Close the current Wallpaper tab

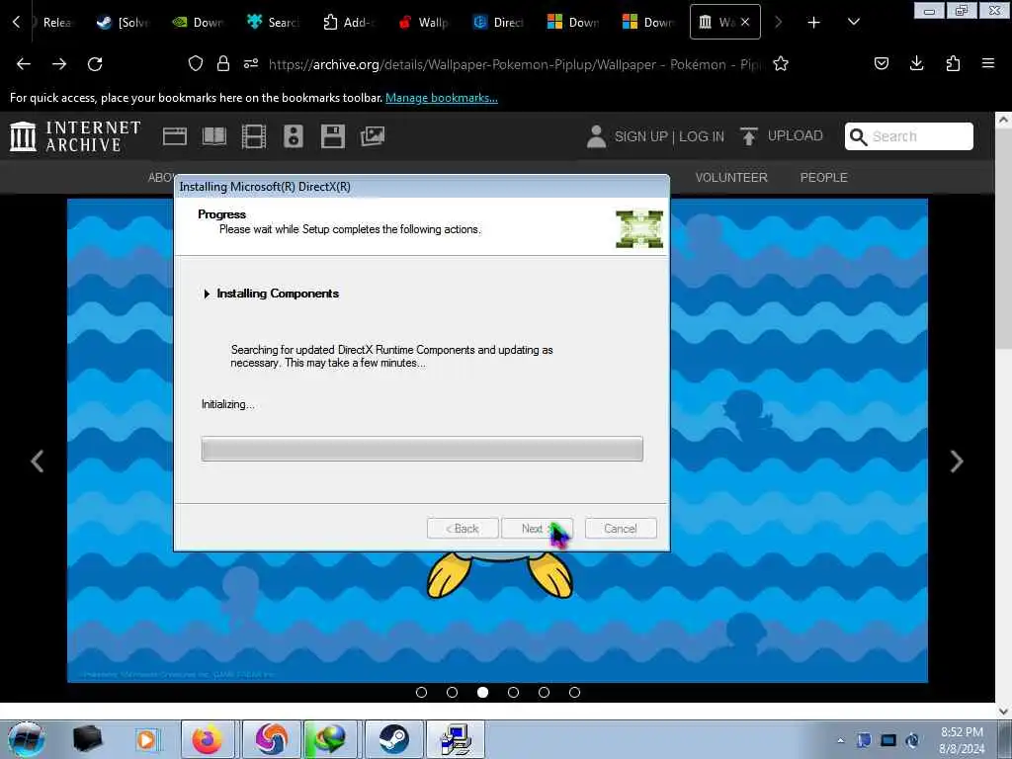(x=745, y=22)
